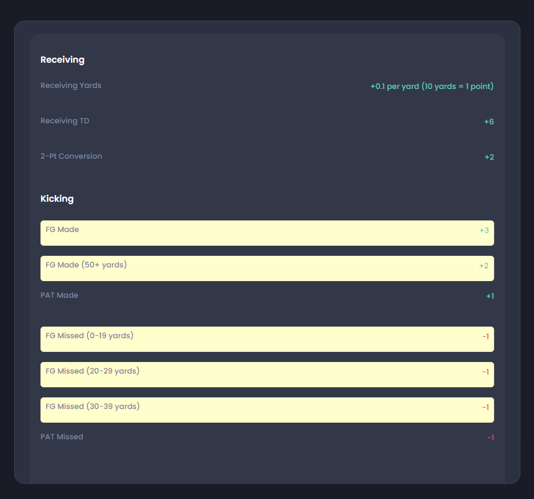Viewport: 534px width, 499px height.
Task: Click the Receiving section heading
Action: (62, 60)
